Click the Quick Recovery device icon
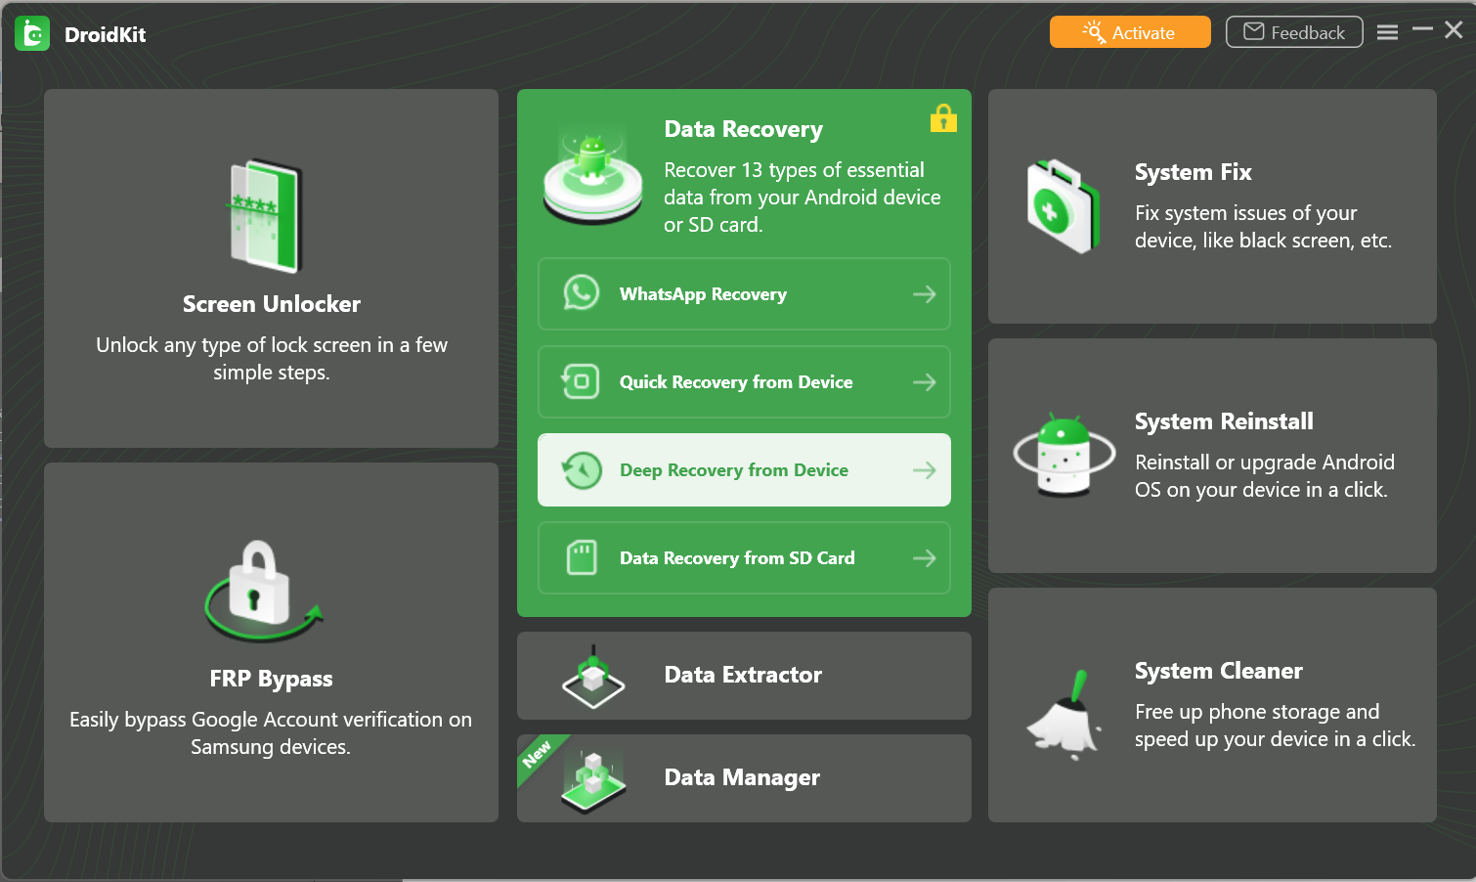Image resolution: width=1476 pixels, height=882 pixels. 581,381
